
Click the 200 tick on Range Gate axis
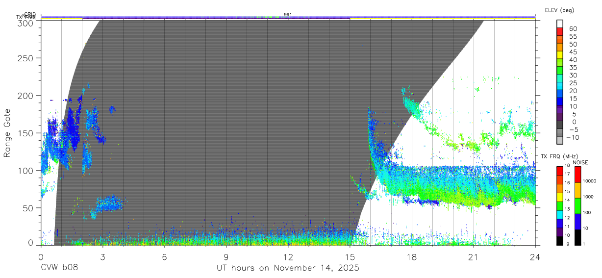click(x=26, y=96)
